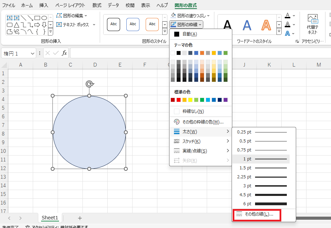Pick the red standard color swatch

click(178, 100)
